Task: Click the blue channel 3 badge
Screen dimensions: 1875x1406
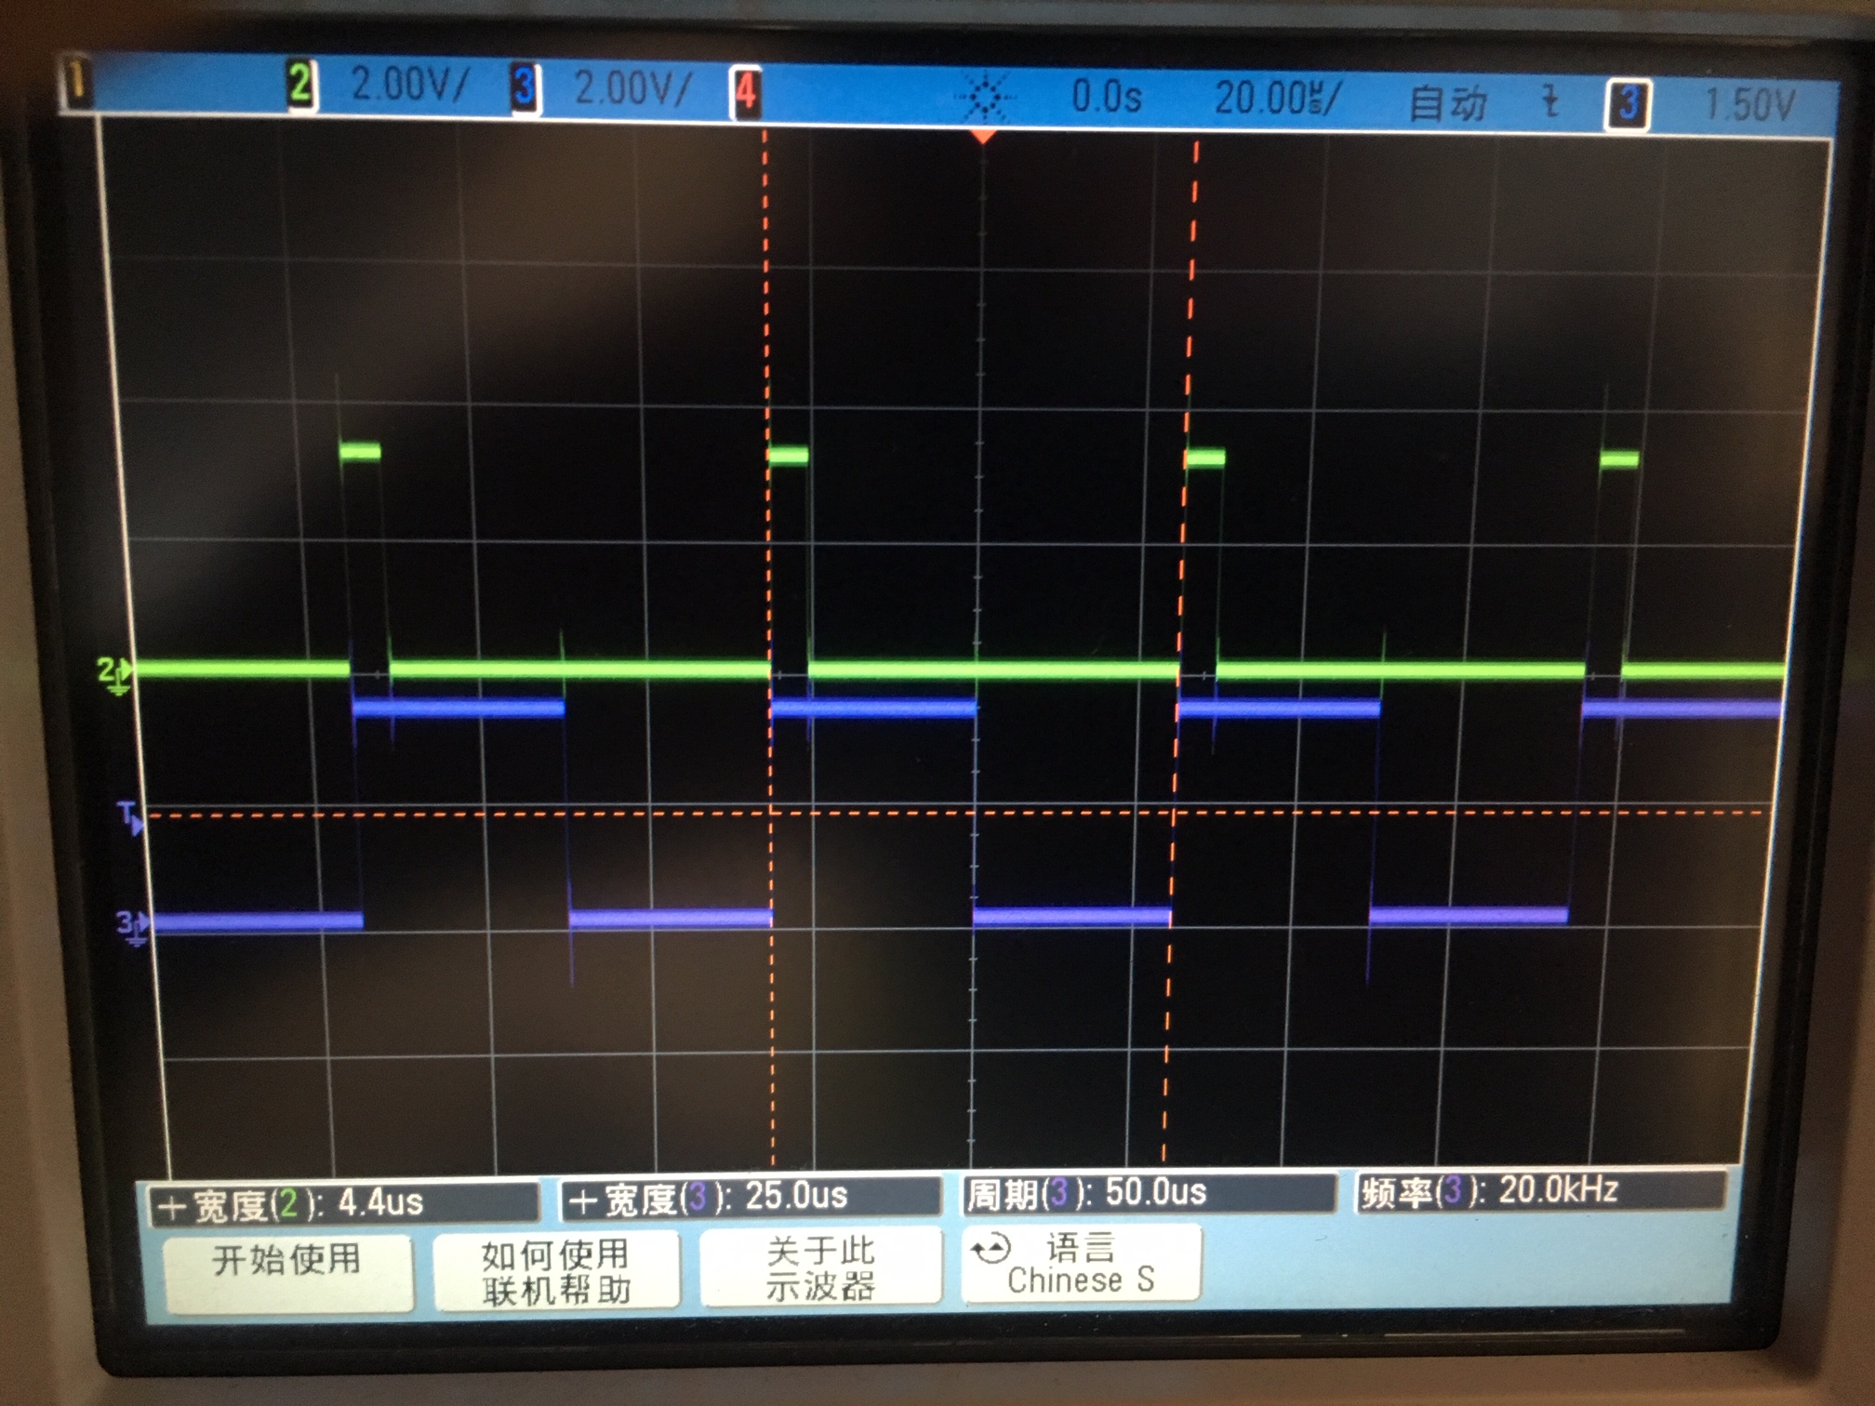Action: [524, 88]
